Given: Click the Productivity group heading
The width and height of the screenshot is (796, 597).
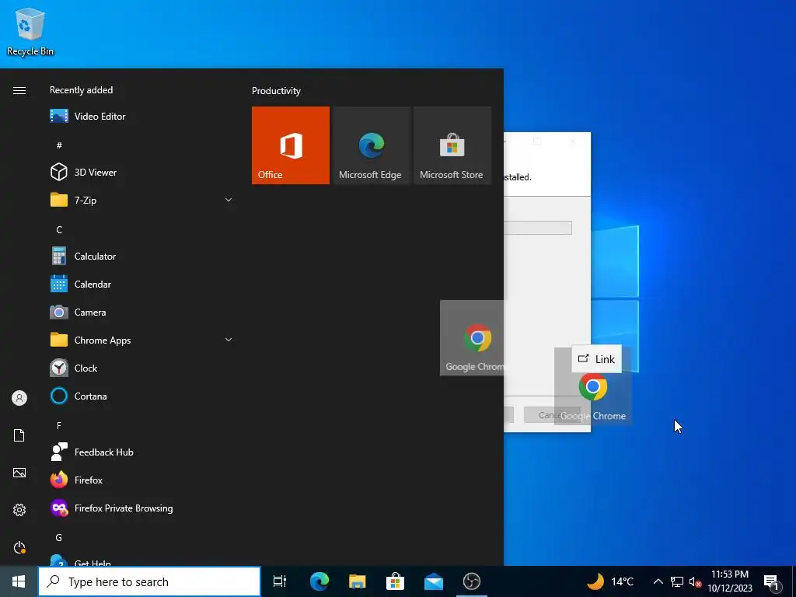Looking at the screenshot, I should point(276,91).
